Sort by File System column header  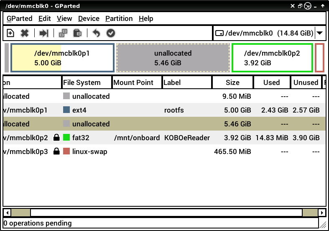point(87,82)
